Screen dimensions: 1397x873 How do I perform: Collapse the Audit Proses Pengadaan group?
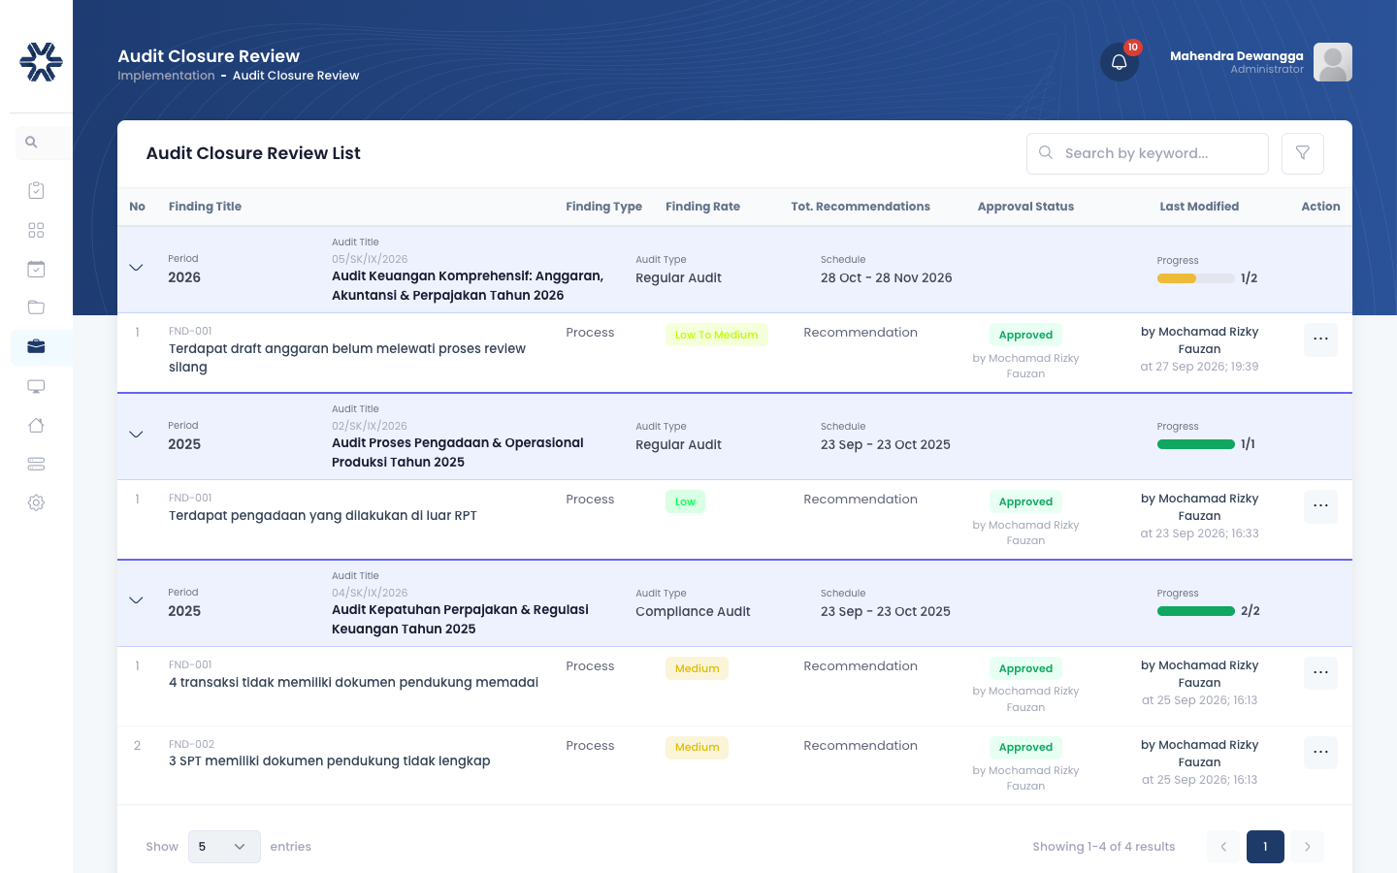(136, 435)
